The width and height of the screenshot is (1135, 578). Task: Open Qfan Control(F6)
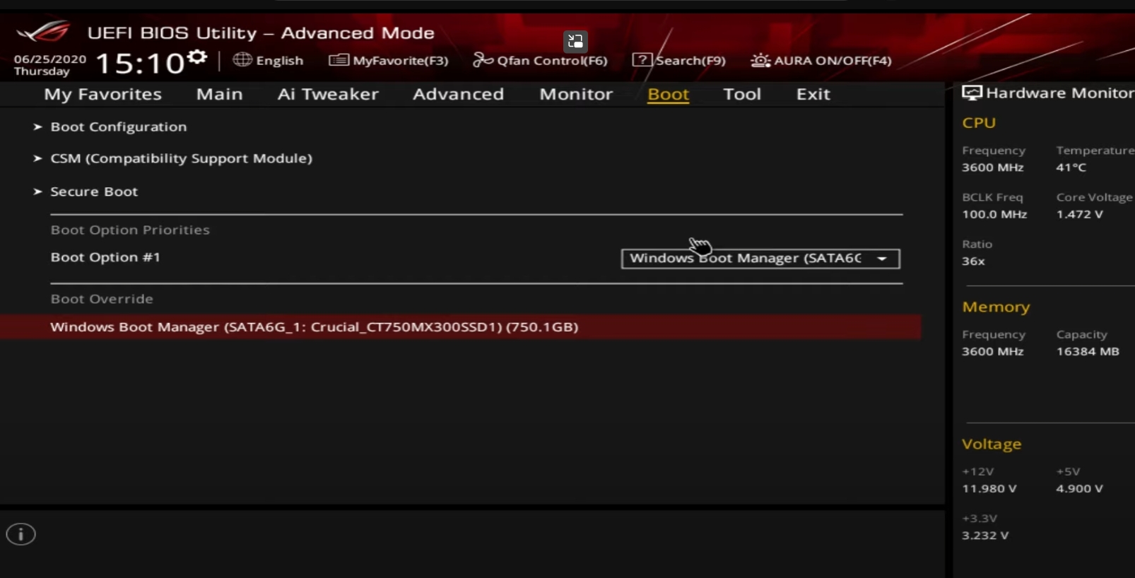540,60
